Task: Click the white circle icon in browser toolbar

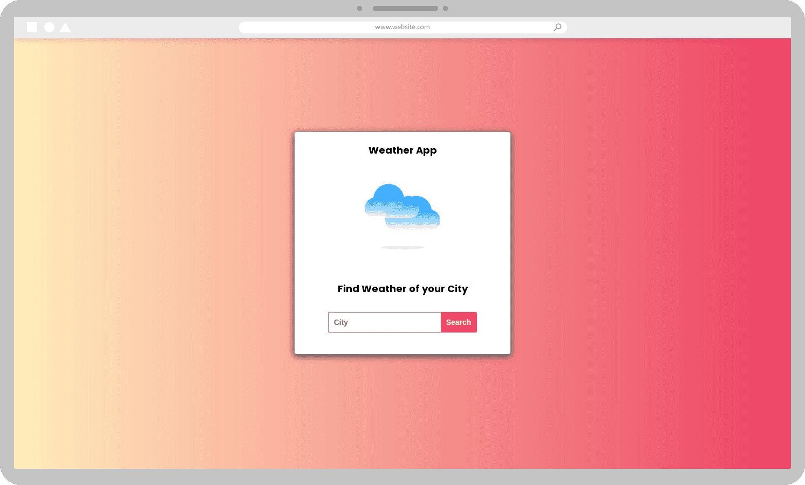Action: pos(49,27)
